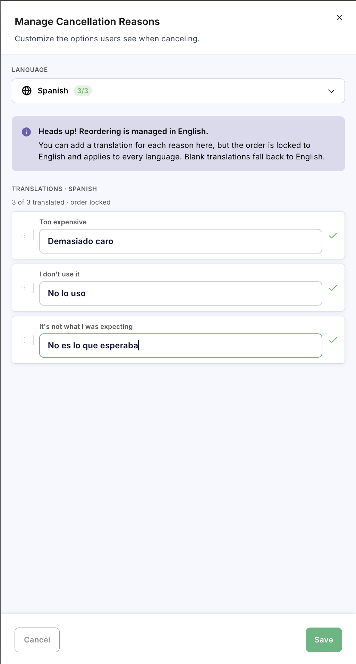The image size is (356, 664).
Task: Edit the Demasiado caro translation field
Action: point(181,241)
